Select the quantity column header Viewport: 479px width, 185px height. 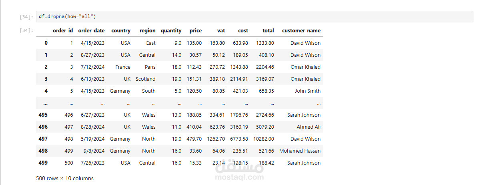(x=171, y=30)
